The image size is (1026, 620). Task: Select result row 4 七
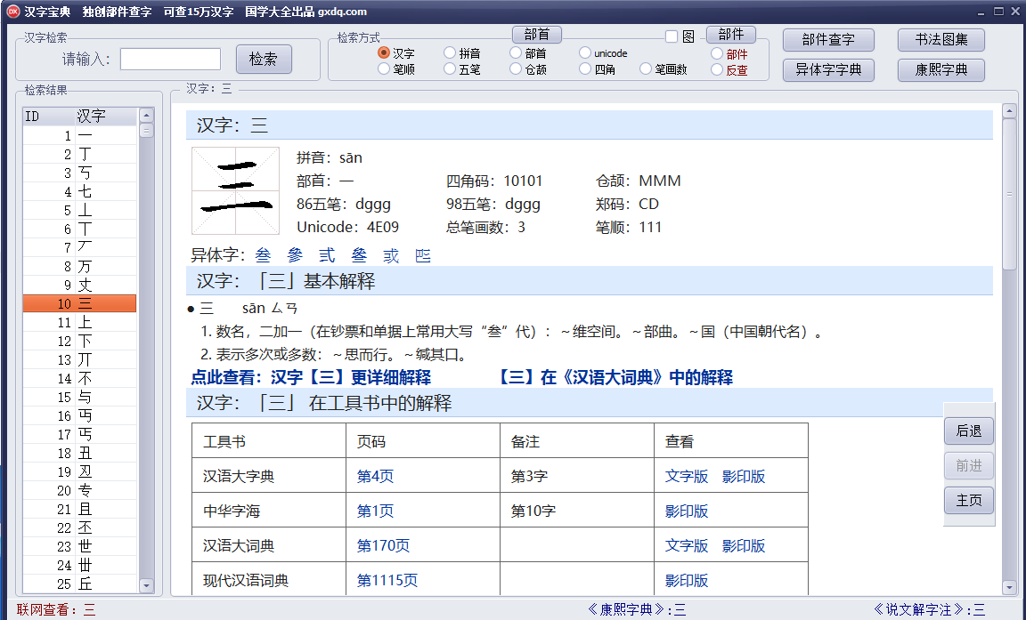coord(80,192)
